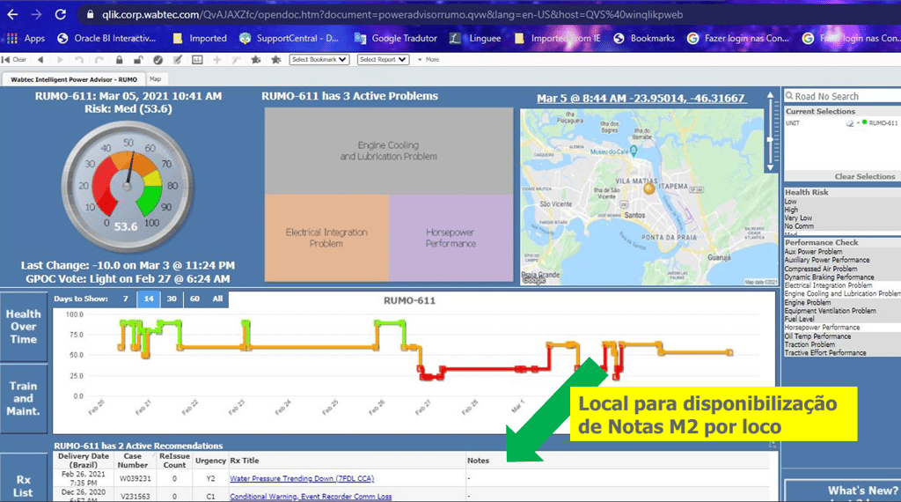The height and width of the screenshot is (502, 901).
Task: Open Oracle BI Interactive bookmark
Action: point(106,38)
